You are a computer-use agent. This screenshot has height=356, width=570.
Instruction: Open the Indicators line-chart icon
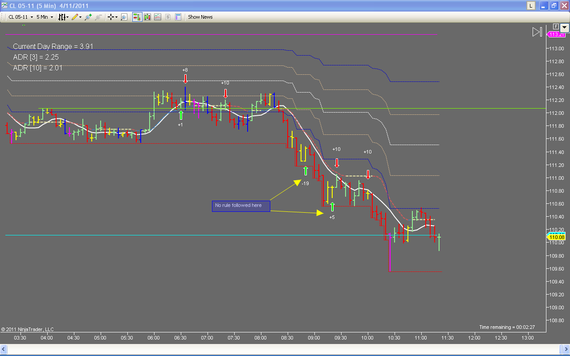(x=158, y=17)
